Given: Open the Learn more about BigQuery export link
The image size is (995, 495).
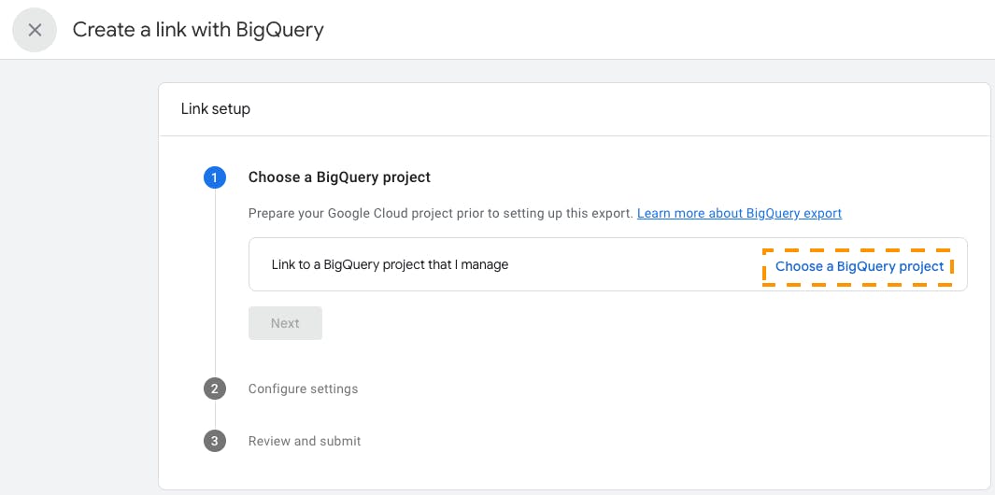Looking at the screenshot, I should tap(739, 213).
